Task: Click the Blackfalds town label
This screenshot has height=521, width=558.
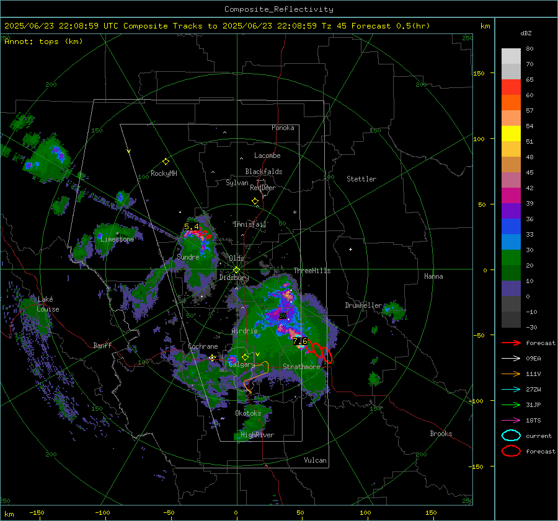Action: tap(263, 172)
